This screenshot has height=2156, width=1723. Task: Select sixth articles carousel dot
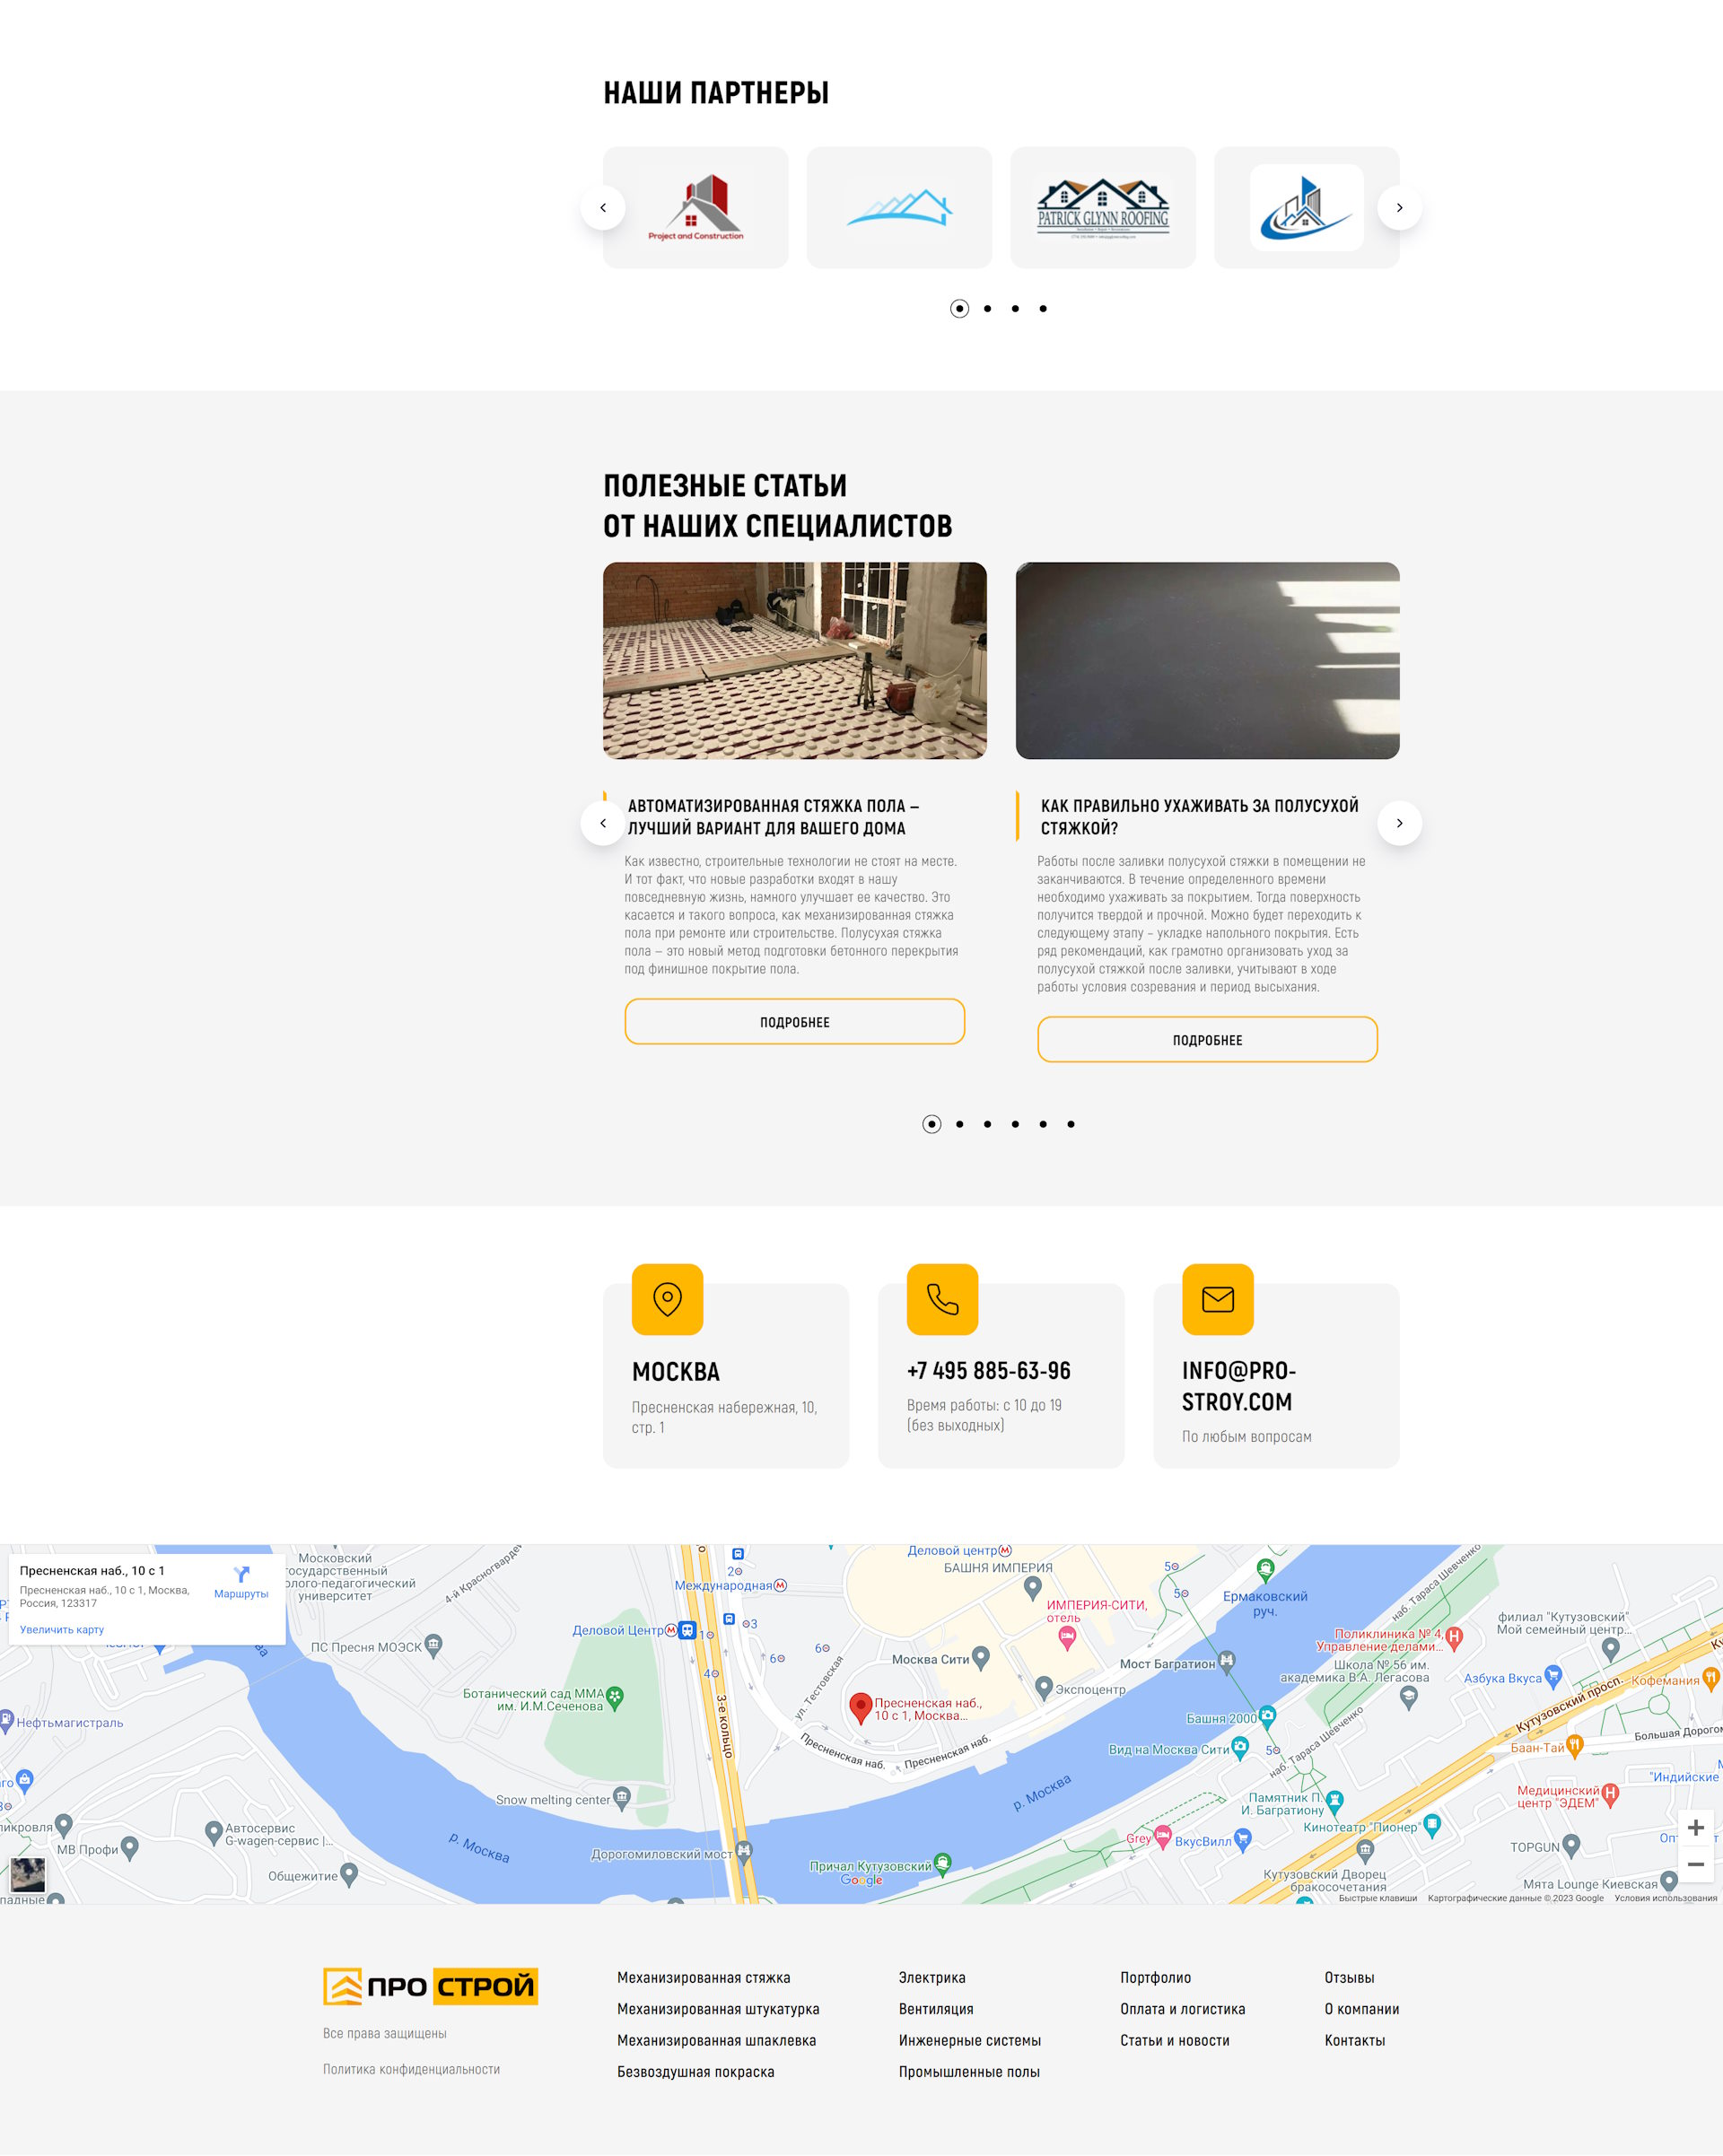(1071, 1124)
